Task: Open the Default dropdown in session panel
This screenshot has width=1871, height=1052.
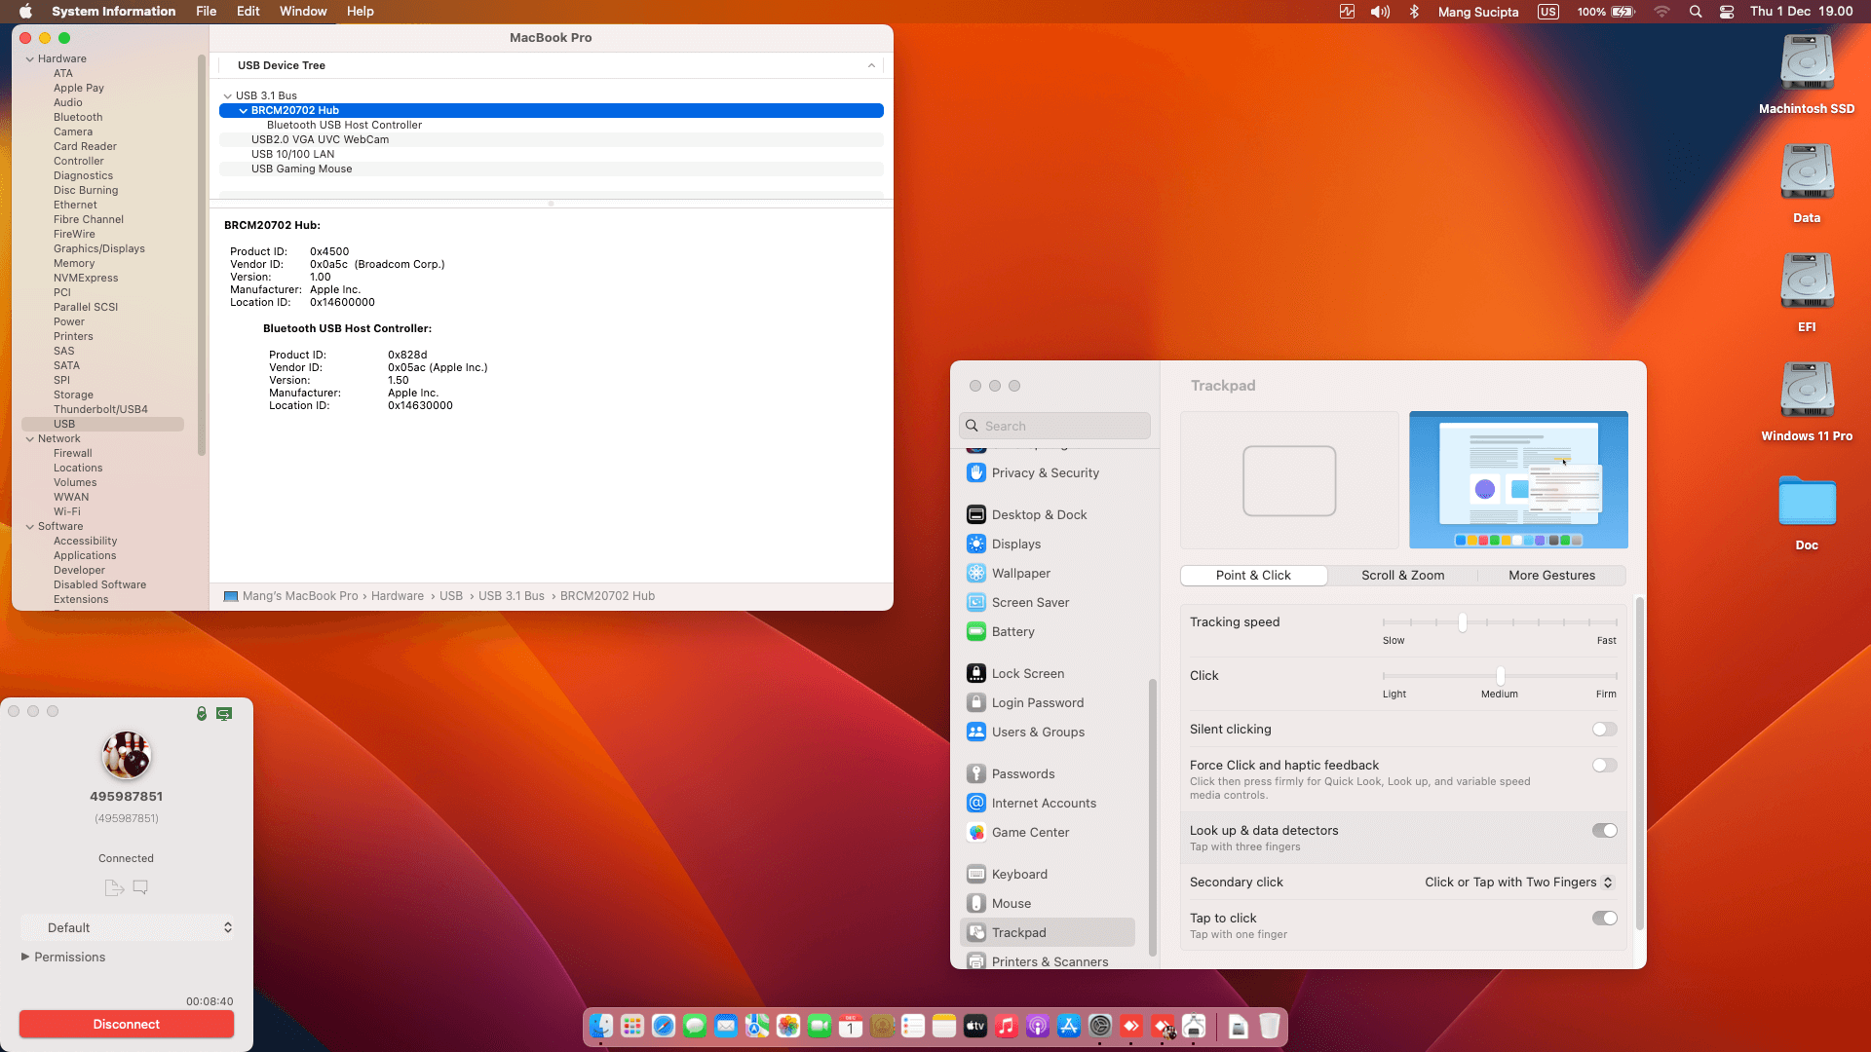Action: [127, 928]
